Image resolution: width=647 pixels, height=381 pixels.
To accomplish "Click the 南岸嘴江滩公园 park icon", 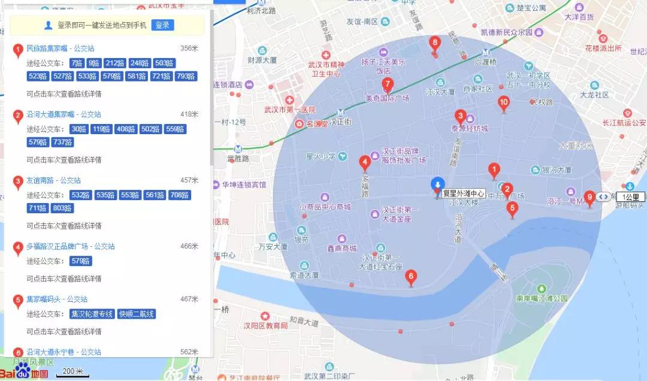I will point(542,289).
